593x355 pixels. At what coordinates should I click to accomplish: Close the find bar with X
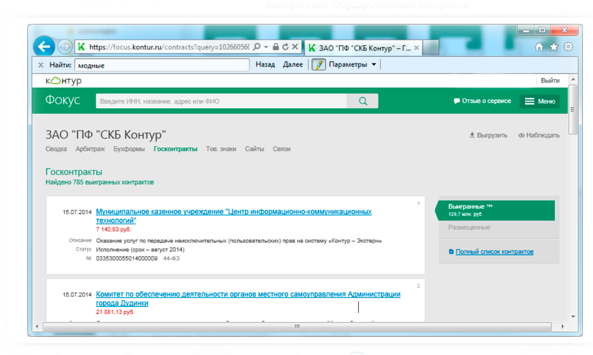[x=41, y=65]
